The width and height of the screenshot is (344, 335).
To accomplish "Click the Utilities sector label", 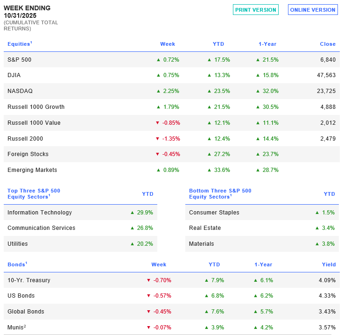I will click(18, 243).
